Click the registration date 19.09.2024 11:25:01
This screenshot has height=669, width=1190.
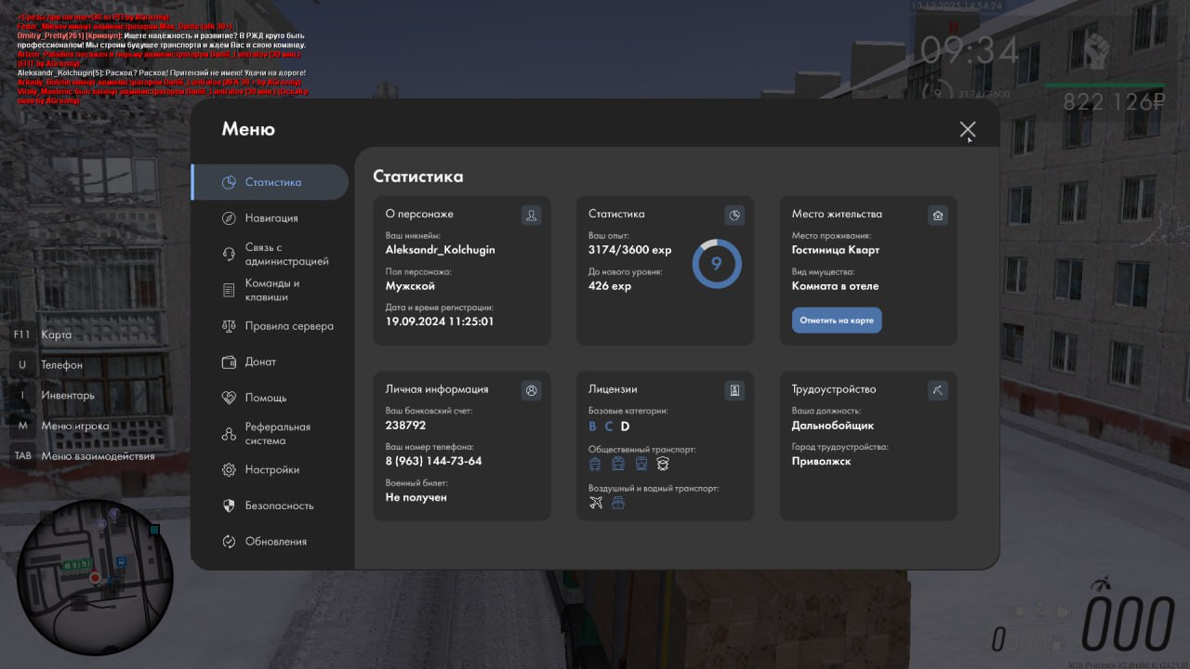tap(440, 321)
